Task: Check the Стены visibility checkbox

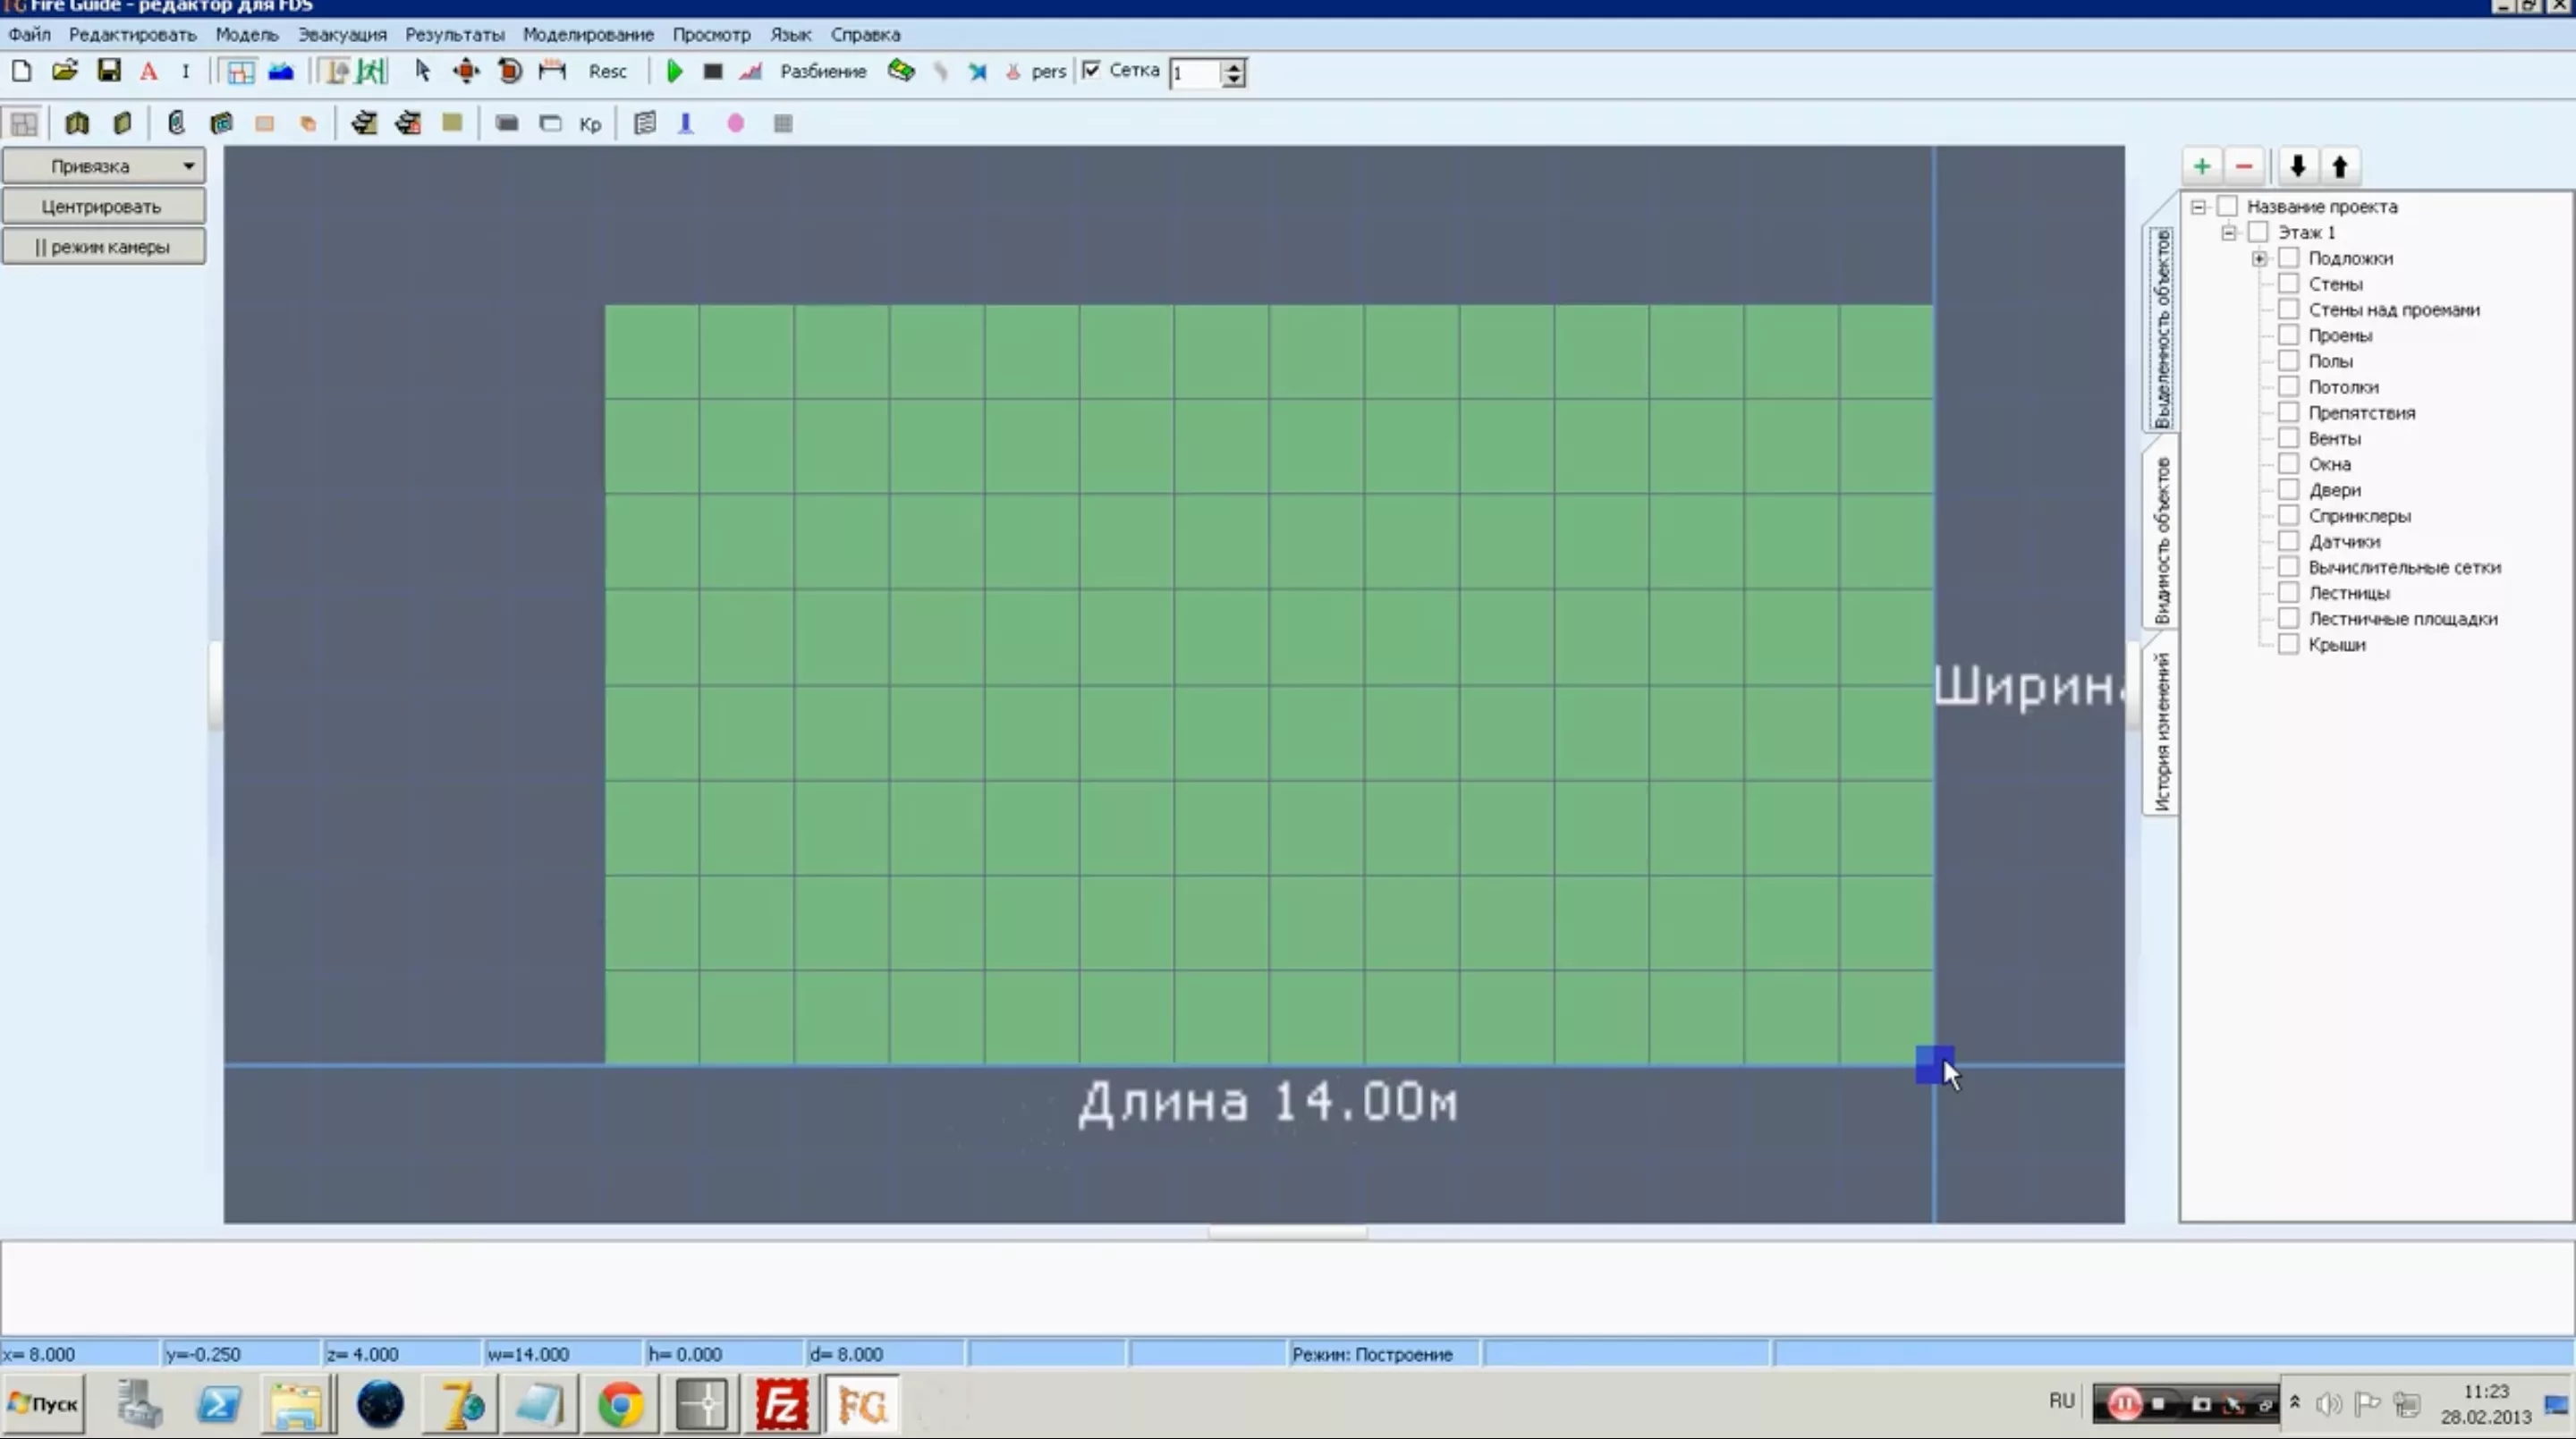Action: pyautogui.click(x=2288, y=284)
